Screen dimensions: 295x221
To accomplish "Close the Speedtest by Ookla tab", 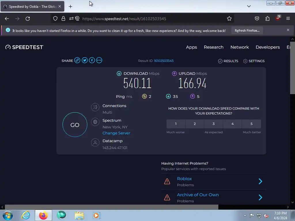I will coord(60,6).
